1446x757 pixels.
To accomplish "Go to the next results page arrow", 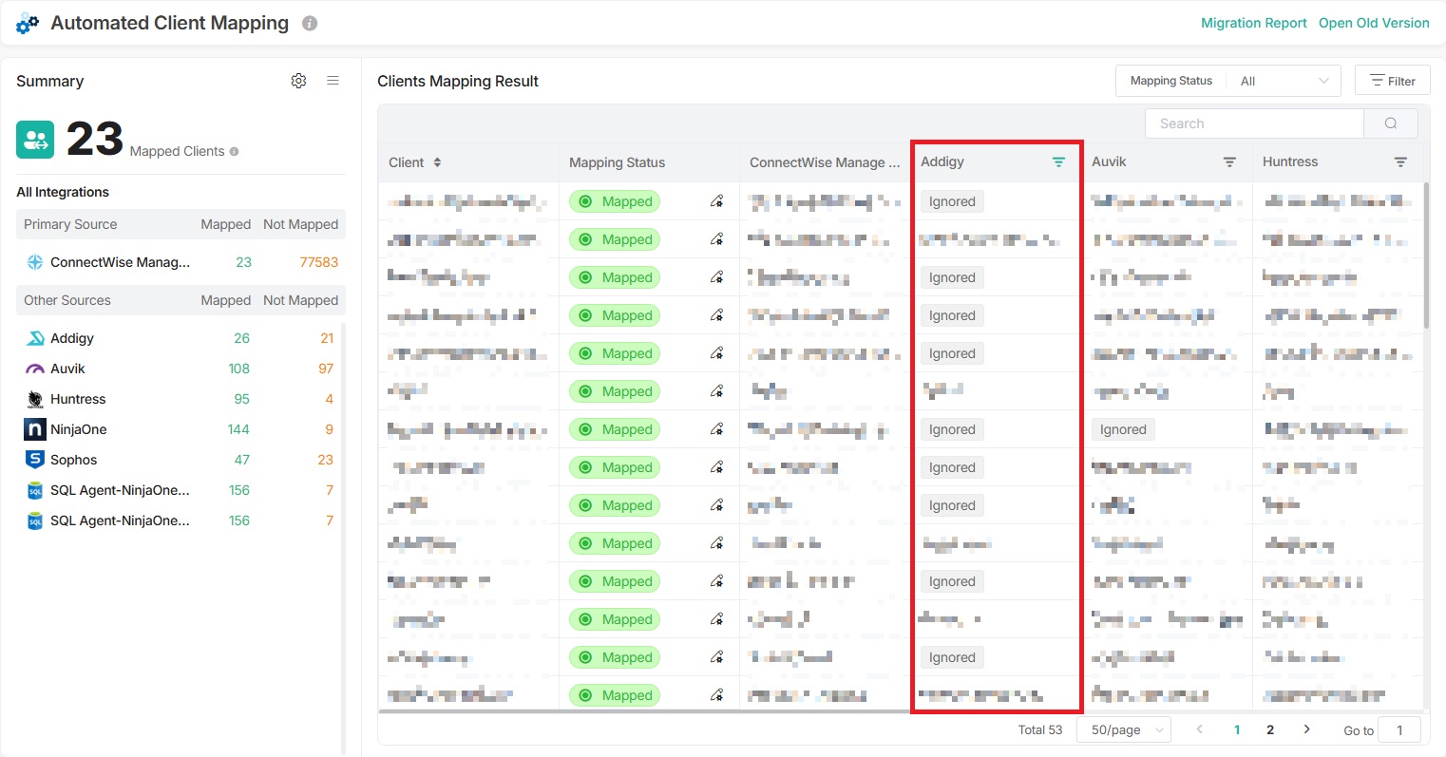I will tap(1307, 729).
